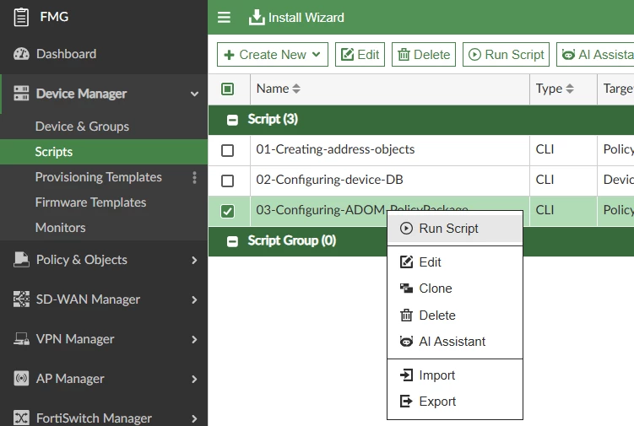Screen dimensions: 634x426
Task: Check the box for 02-Configuring-device-DB
Action: point(228,181)
